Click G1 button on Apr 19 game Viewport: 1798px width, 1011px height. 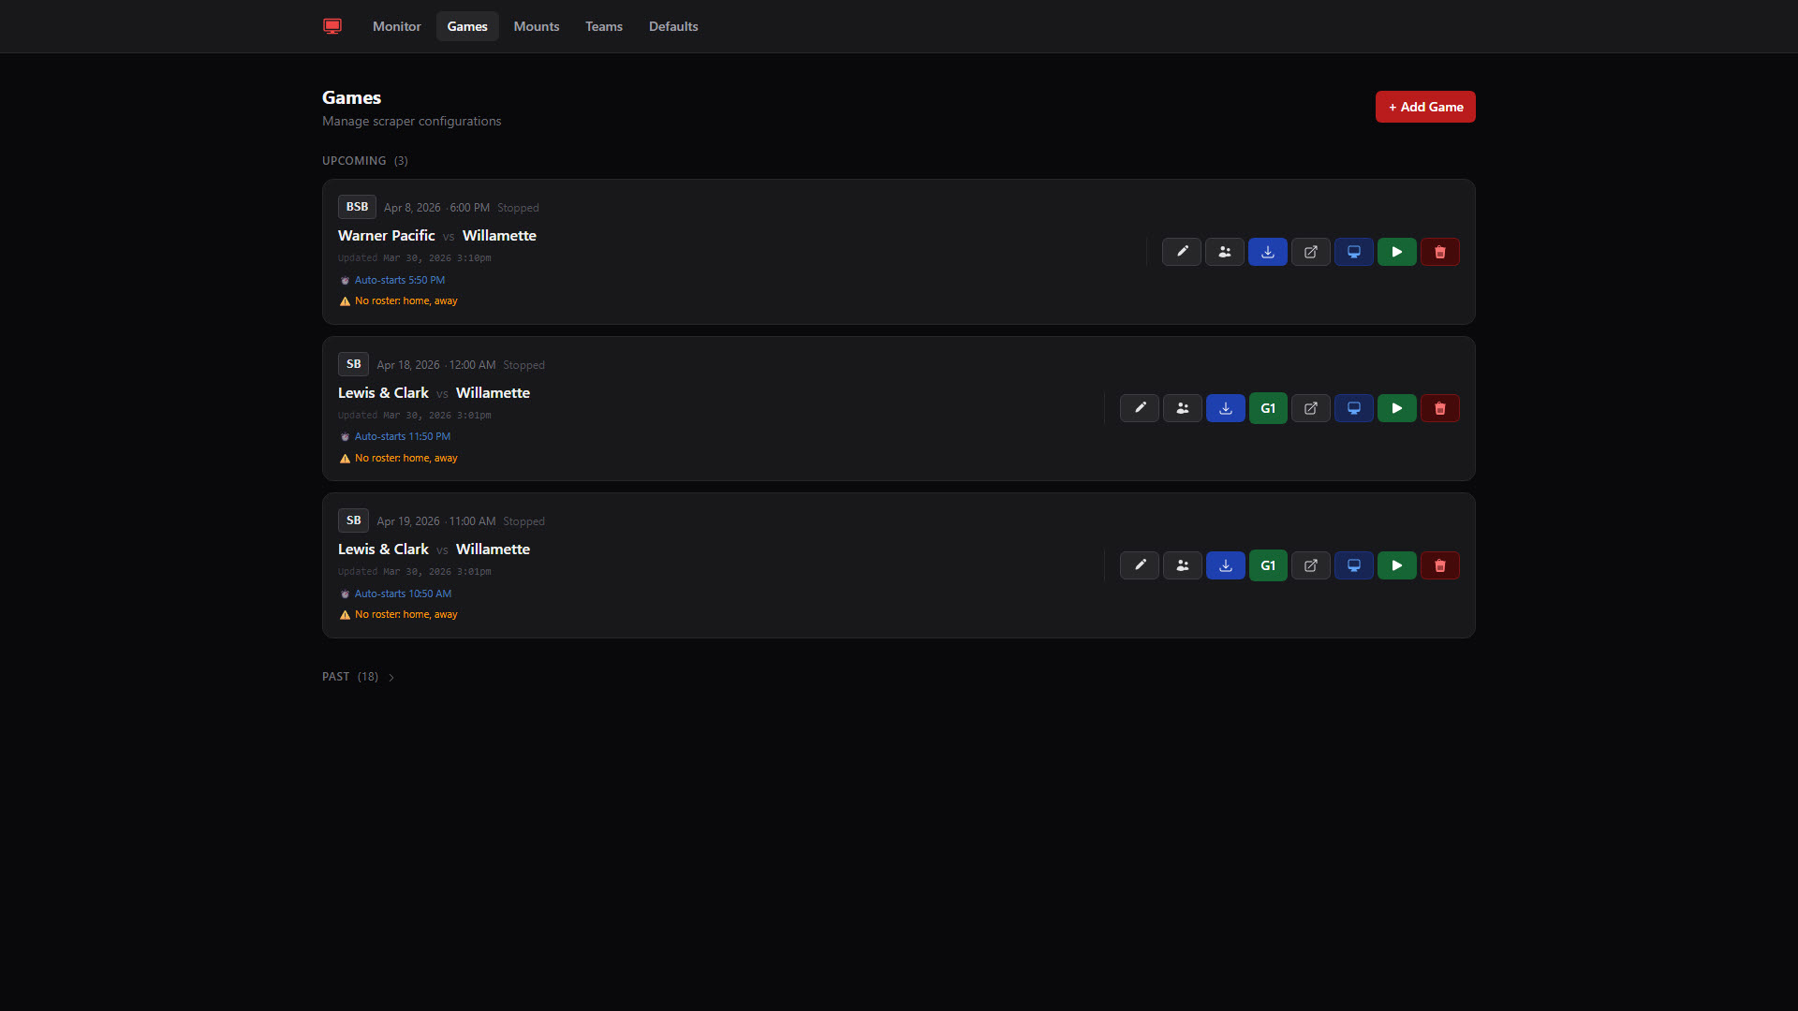tap(1268, 565)
